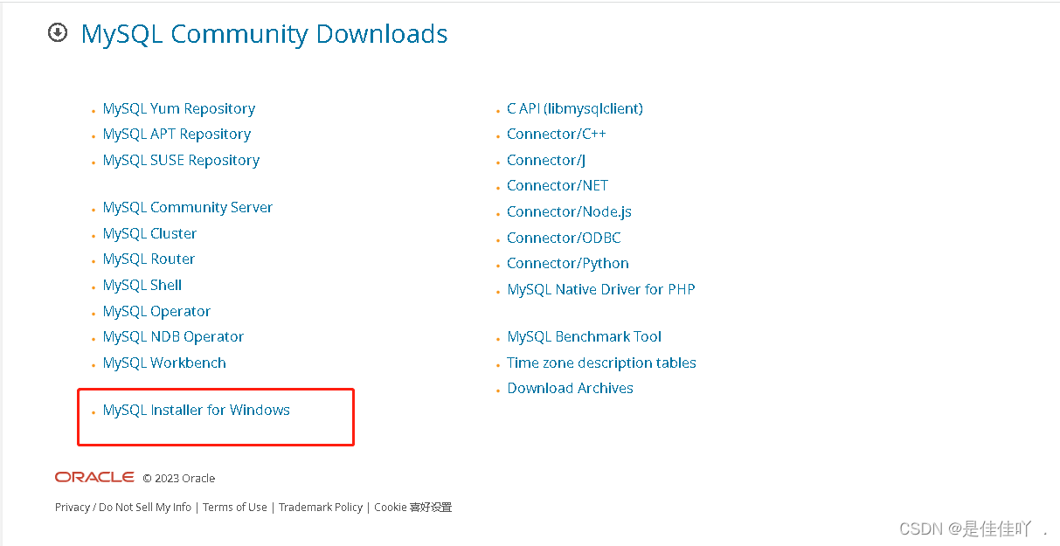Open MySQL Yum Repository link
This screenshot has width=1060, height=546.
coord(179,108)
